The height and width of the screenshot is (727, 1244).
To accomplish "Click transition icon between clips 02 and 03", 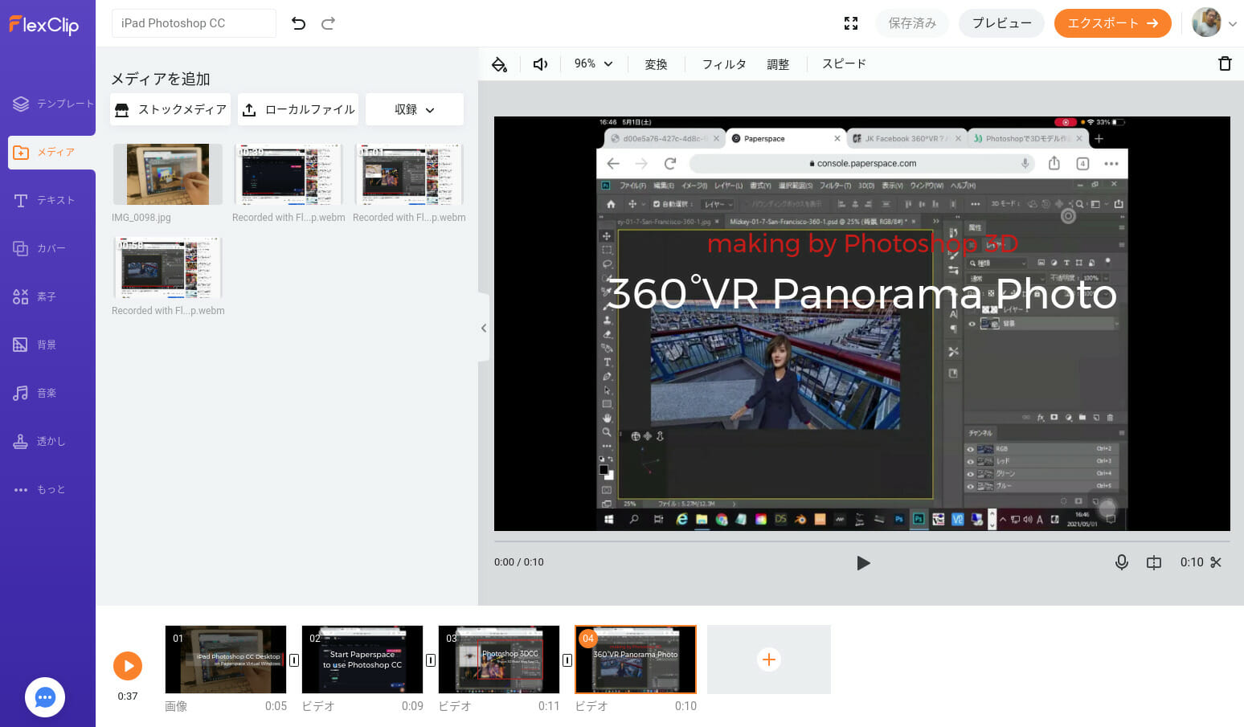I will [431, 660].
